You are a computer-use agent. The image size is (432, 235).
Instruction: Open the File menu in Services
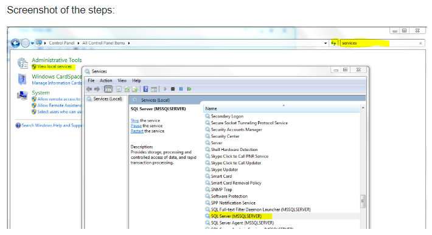91,80
